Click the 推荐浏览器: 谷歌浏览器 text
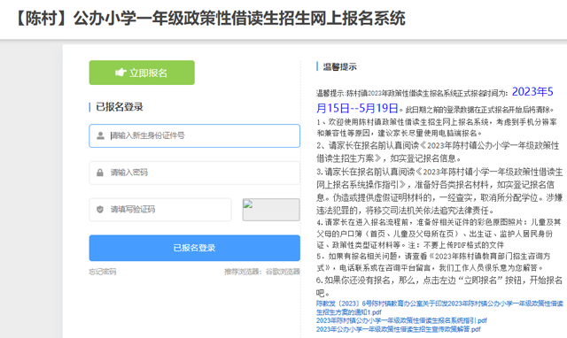 (x=262, y=272)
